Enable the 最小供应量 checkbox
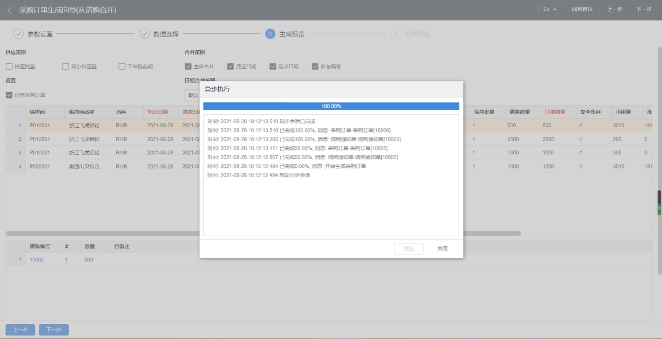 click(x=66, y=66)
